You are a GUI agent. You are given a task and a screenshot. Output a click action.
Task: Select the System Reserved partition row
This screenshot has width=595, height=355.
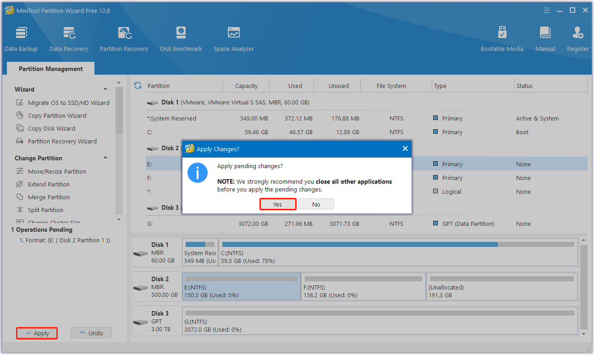(x=366, y=118)
